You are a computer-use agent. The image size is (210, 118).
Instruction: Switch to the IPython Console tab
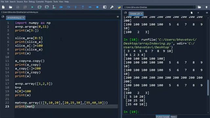pyautogui.click(x=163, y=117)
